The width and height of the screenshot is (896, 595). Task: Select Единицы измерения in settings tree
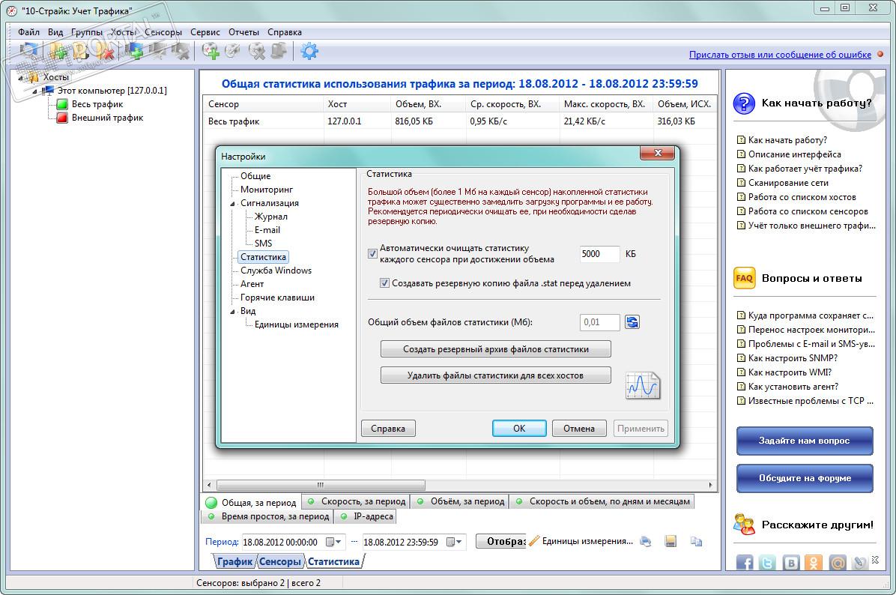[296, 324]
